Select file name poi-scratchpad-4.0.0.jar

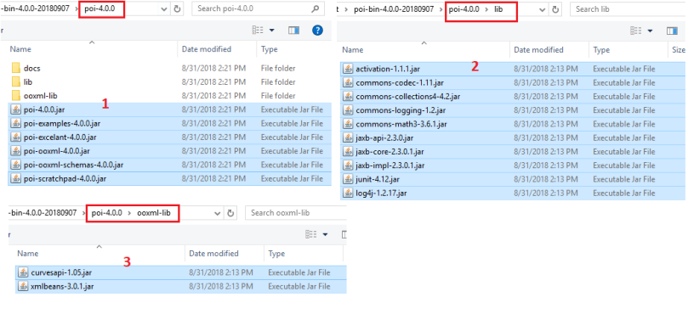(x=65, y=178)
